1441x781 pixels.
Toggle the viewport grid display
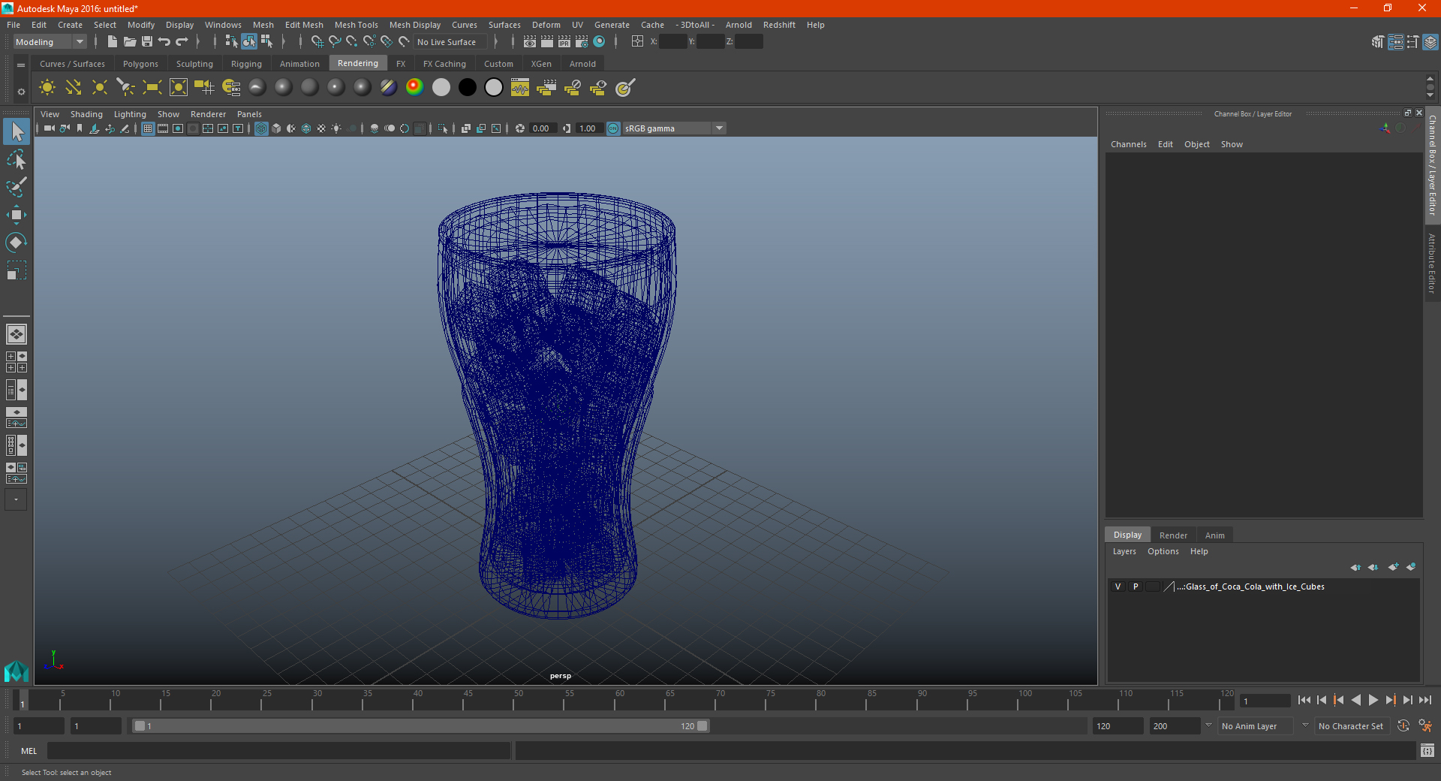pyautogui.click(x=148, y=128)
